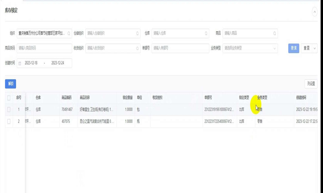
Task: Expand the arrow next to 重置 button
Action: (314, 48)
